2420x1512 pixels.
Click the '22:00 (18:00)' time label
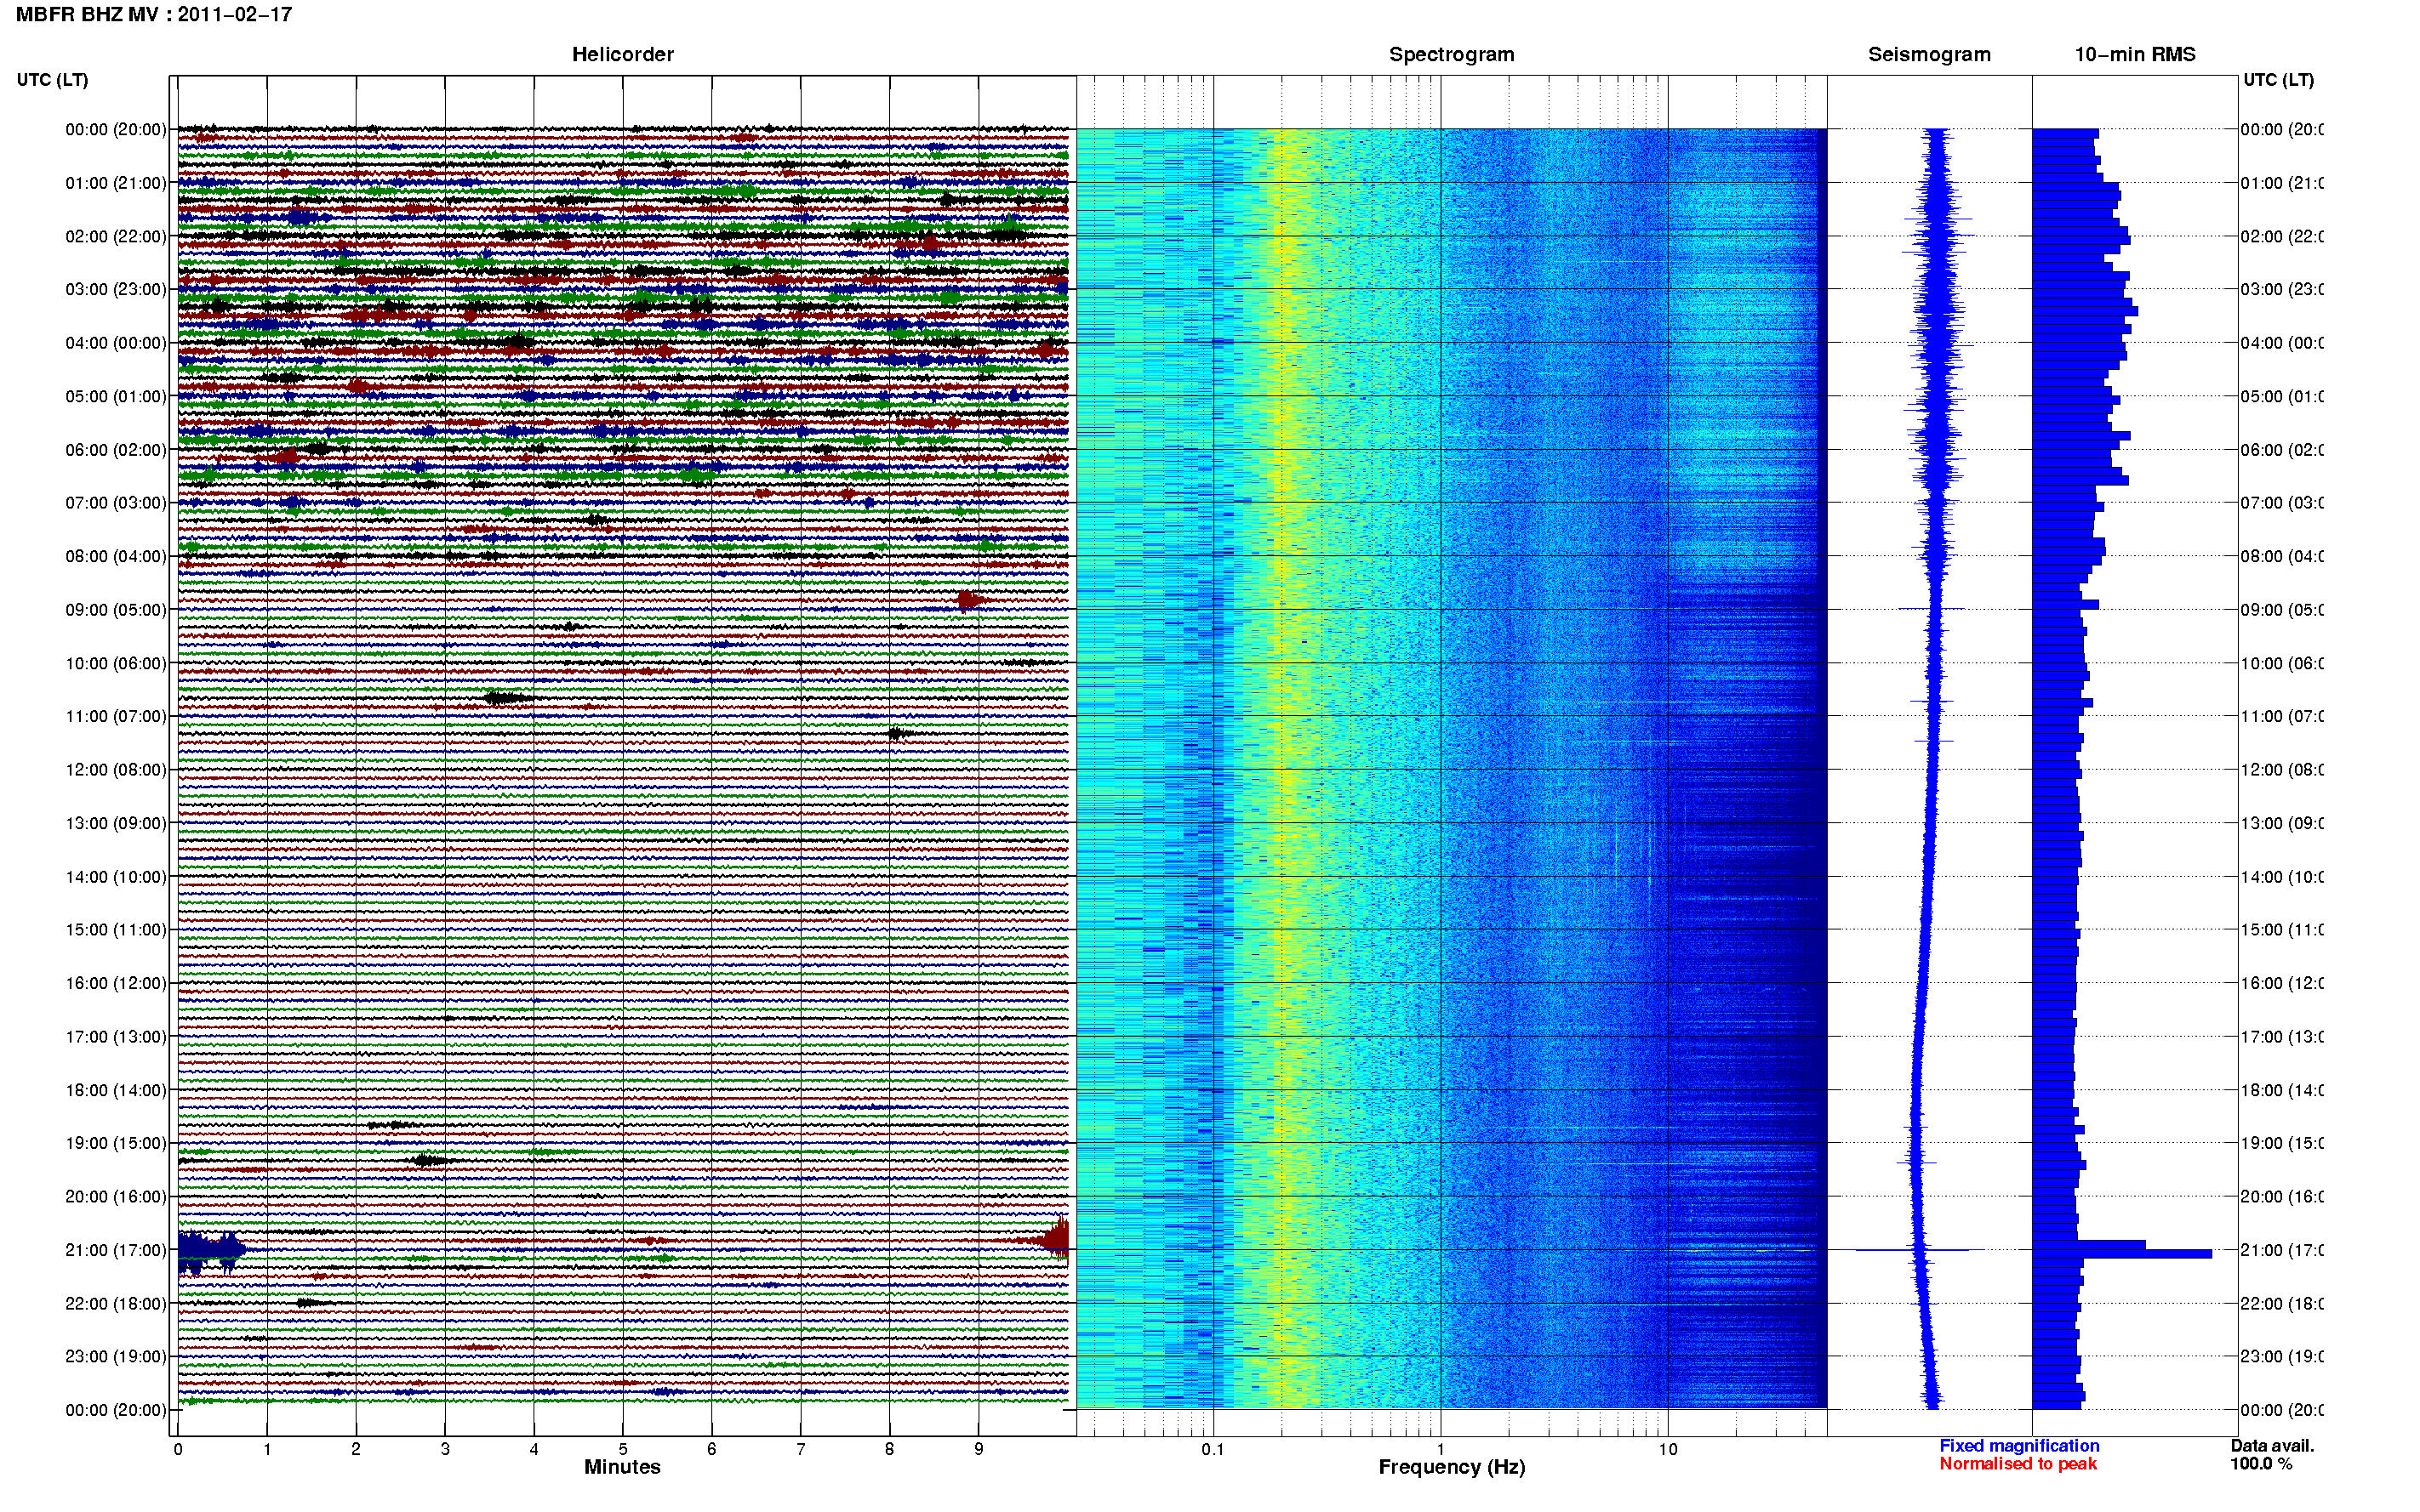(115, 1304)
